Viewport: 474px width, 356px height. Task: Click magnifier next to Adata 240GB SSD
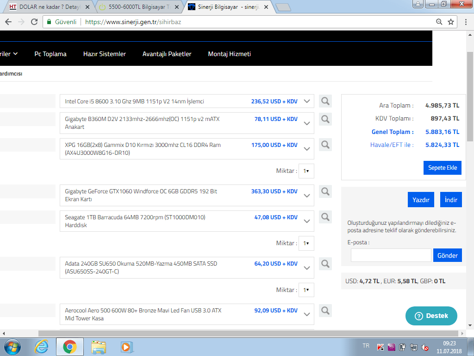click(325, 264)
